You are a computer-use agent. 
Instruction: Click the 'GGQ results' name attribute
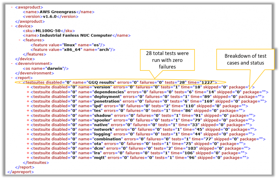101,83
